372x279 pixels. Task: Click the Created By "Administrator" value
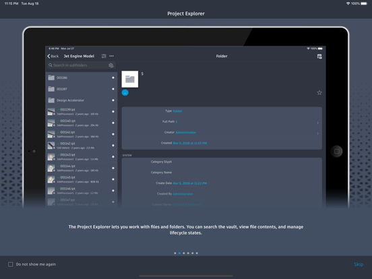tap(183, 194)
